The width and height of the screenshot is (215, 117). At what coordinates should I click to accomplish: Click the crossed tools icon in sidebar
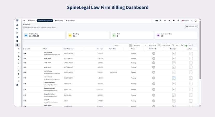coord(17,85)
